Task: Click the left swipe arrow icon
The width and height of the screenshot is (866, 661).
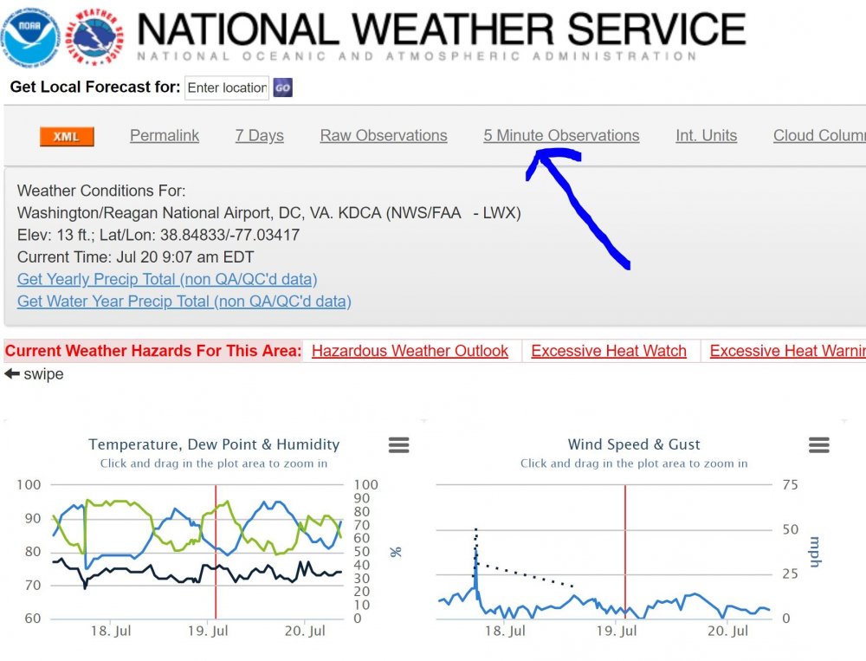Action: click(x=12, y=374)
